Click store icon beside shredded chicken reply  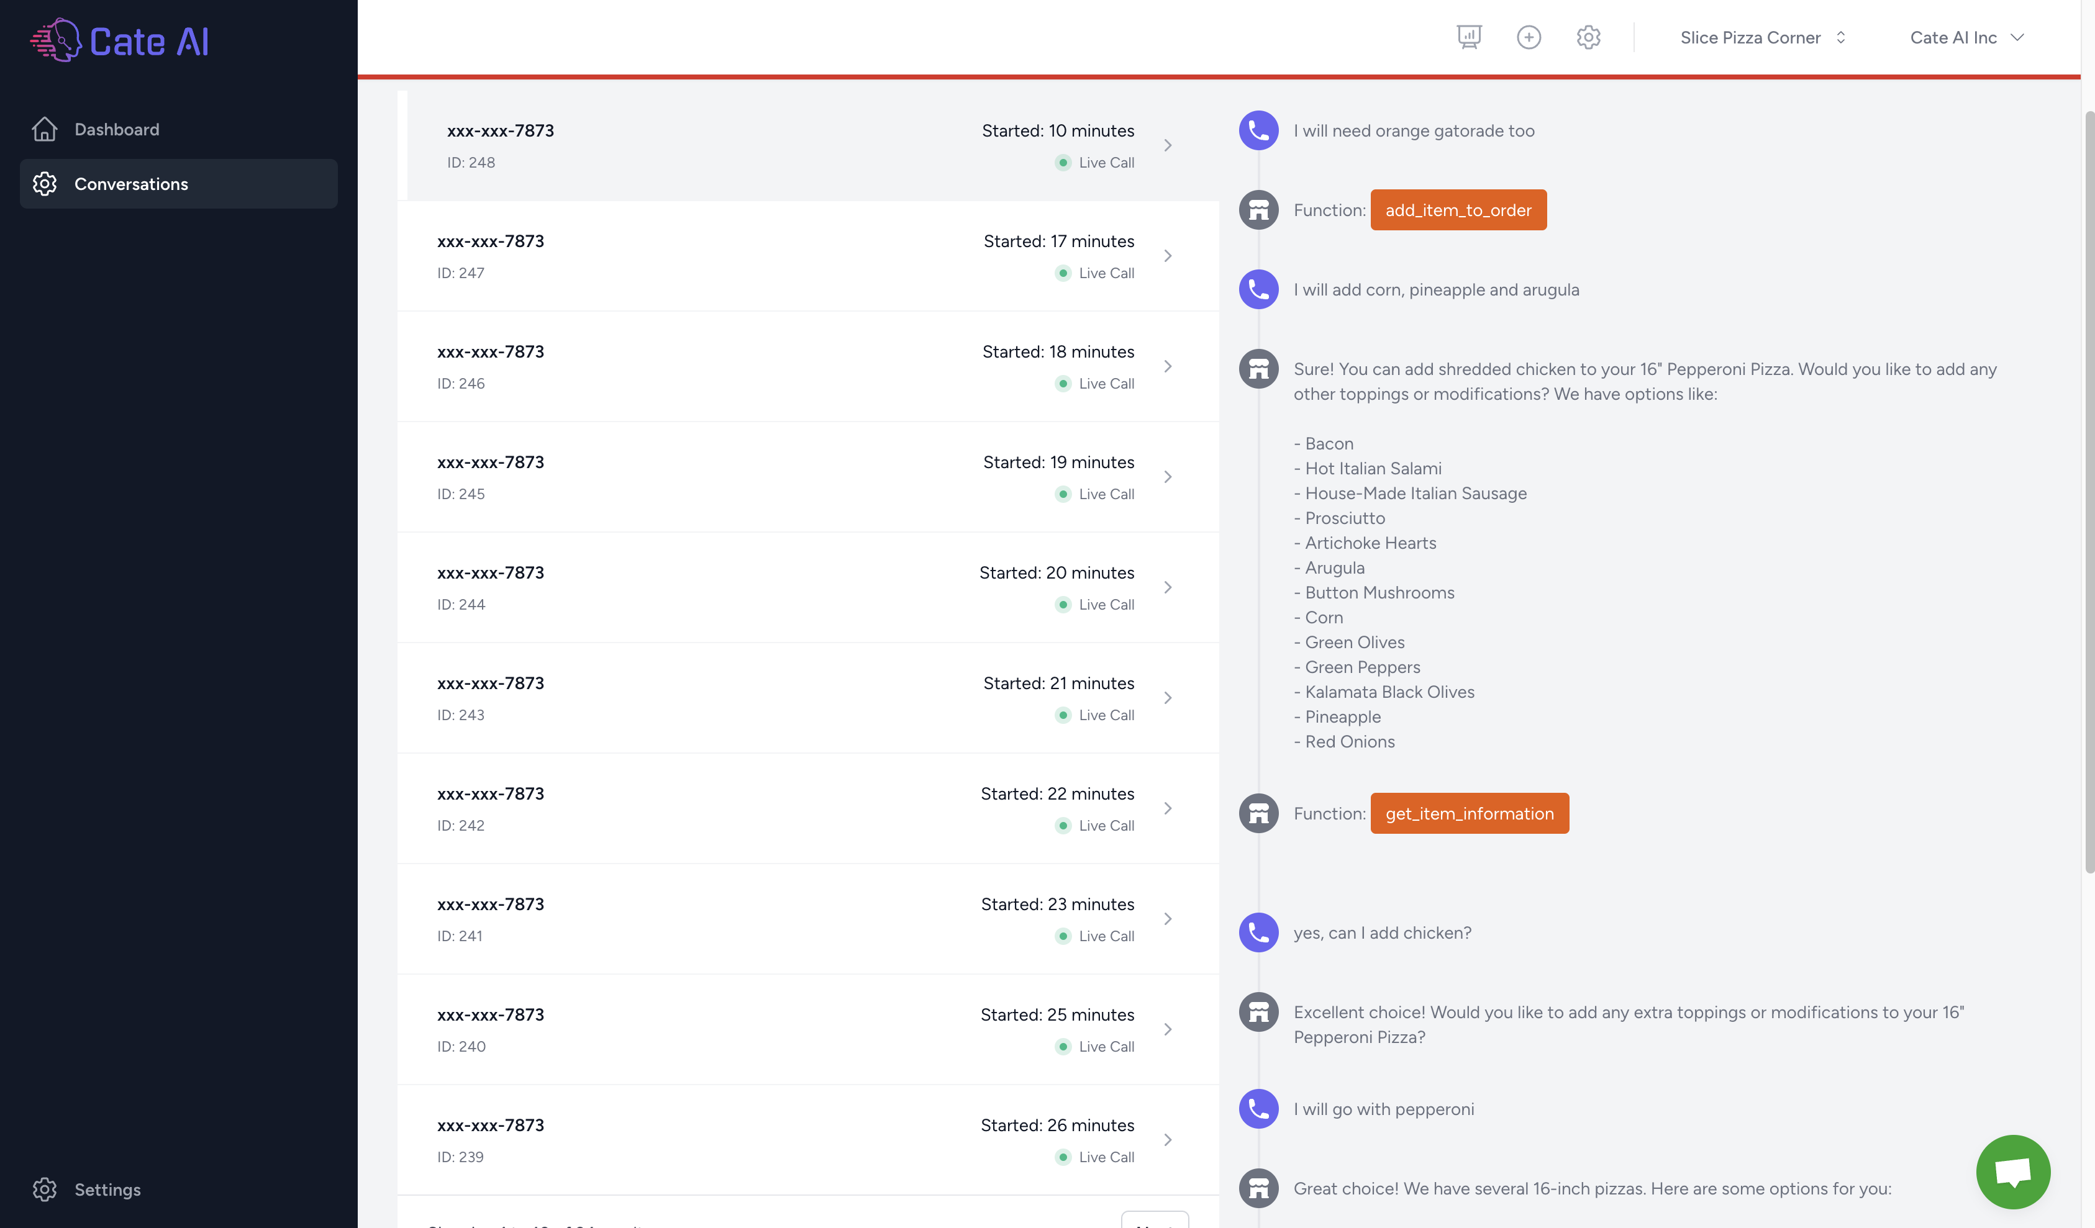(x=1258, y=369)
